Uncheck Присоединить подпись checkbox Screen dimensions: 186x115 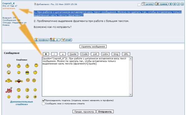pyautogui.click(x=43, y=100)
